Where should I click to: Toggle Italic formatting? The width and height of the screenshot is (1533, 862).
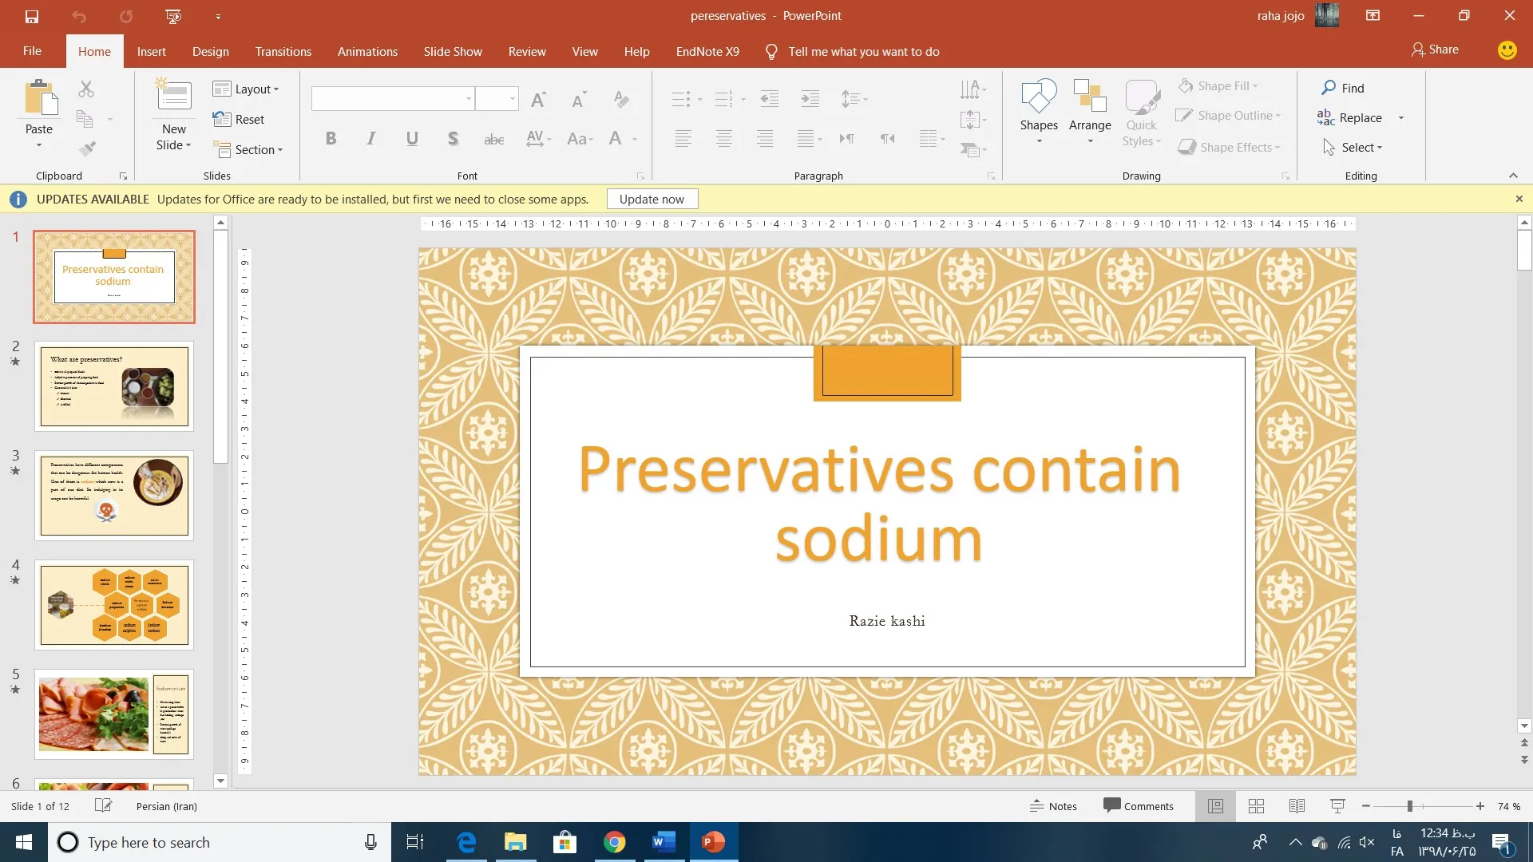370,139
